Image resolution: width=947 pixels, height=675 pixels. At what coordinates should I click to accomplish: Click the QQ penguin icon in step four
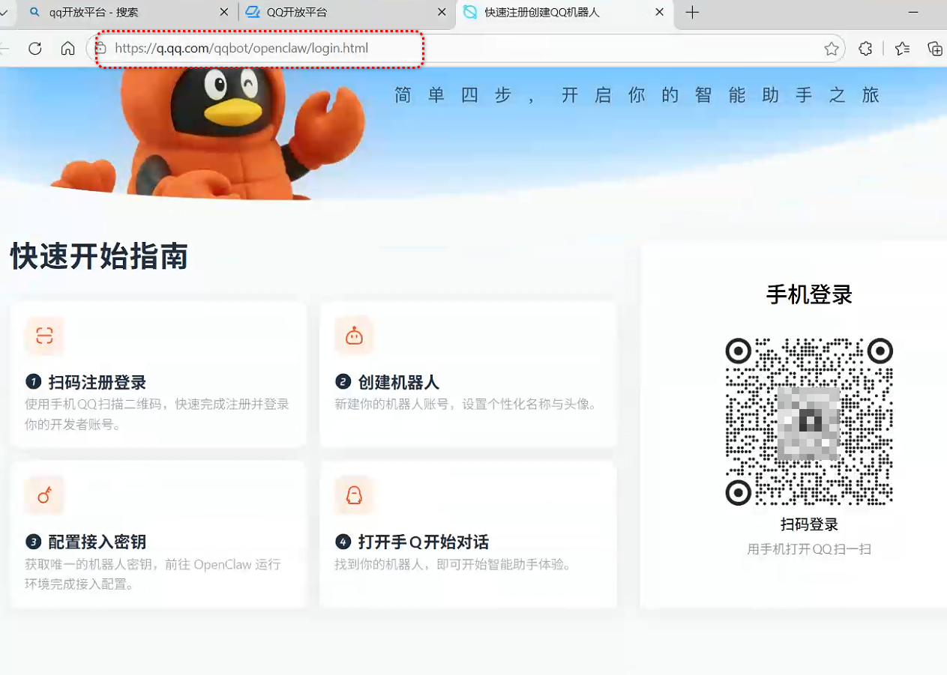point(354,495)
